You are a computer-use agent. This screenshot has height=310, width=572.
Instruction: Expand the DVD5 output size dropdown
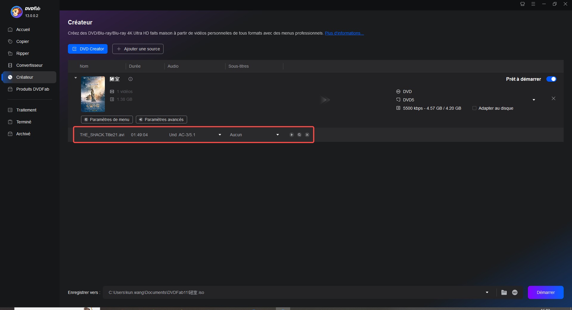(534, 100)
